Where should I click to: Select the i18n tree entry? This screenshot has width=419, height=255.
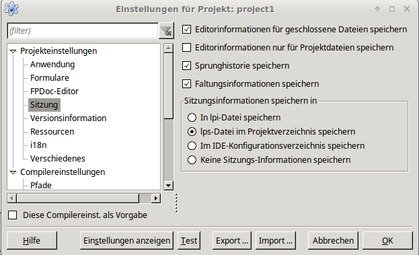click(x=38, y=145)
